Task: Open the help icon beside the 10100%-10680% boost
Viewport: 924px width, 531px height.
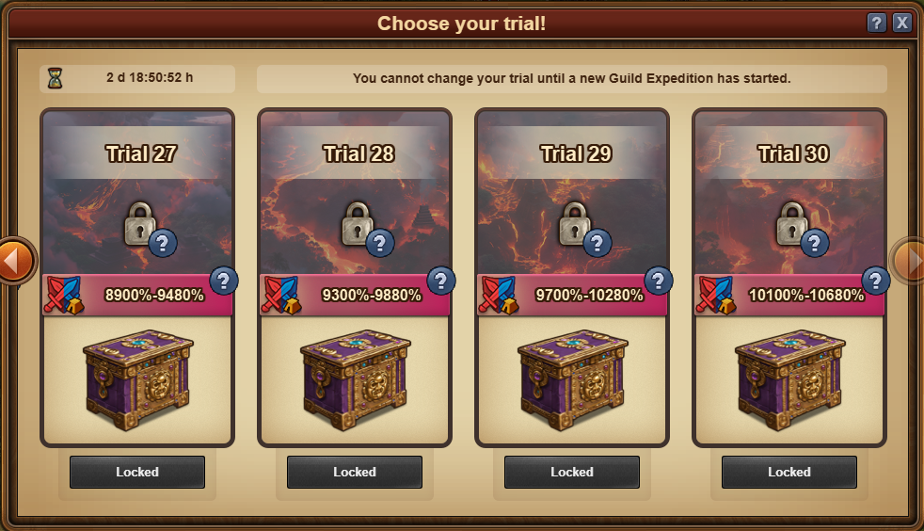Action: 876,282
